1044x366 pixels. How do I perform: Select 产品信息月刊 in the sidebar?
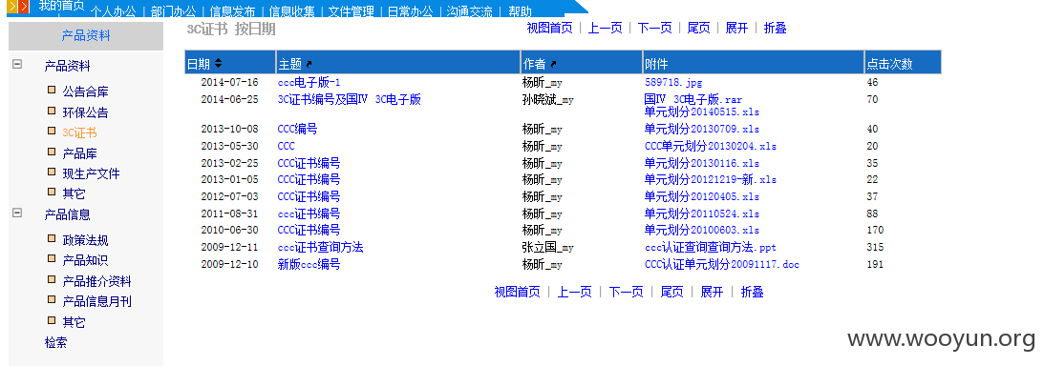click(x=96, y=301)
